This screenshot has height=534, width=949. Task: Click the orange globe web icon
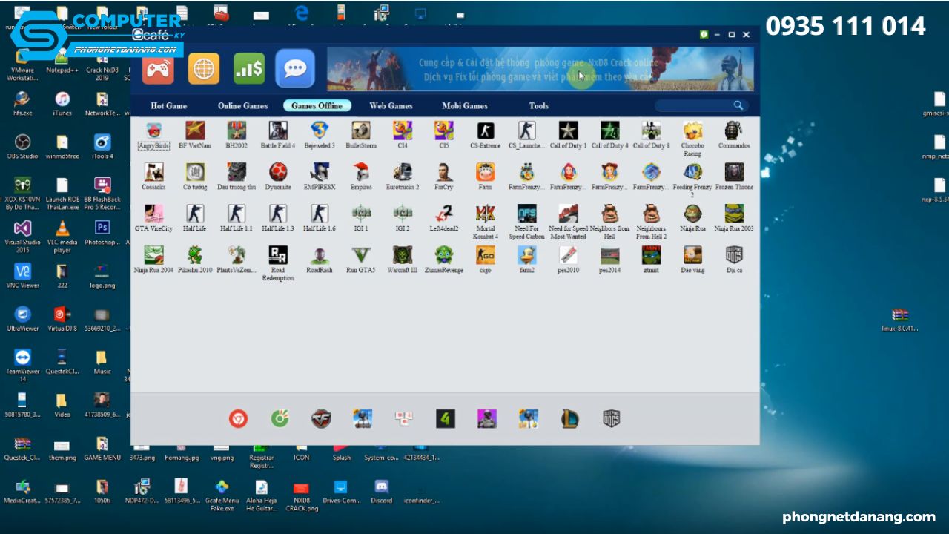pyautogui.click(x=203, y=69)
